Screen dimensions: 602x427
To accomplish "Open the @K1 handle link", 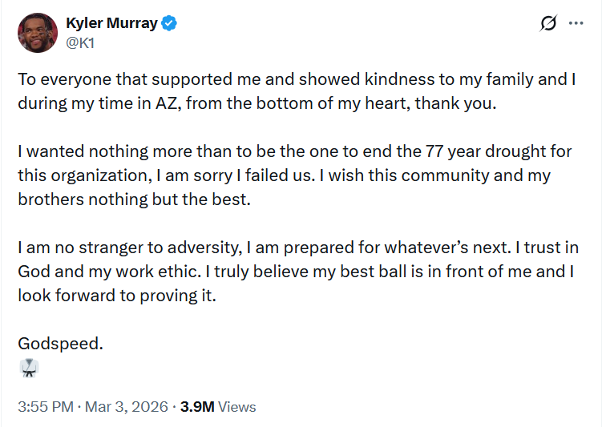I will click(x=80, y=42).
